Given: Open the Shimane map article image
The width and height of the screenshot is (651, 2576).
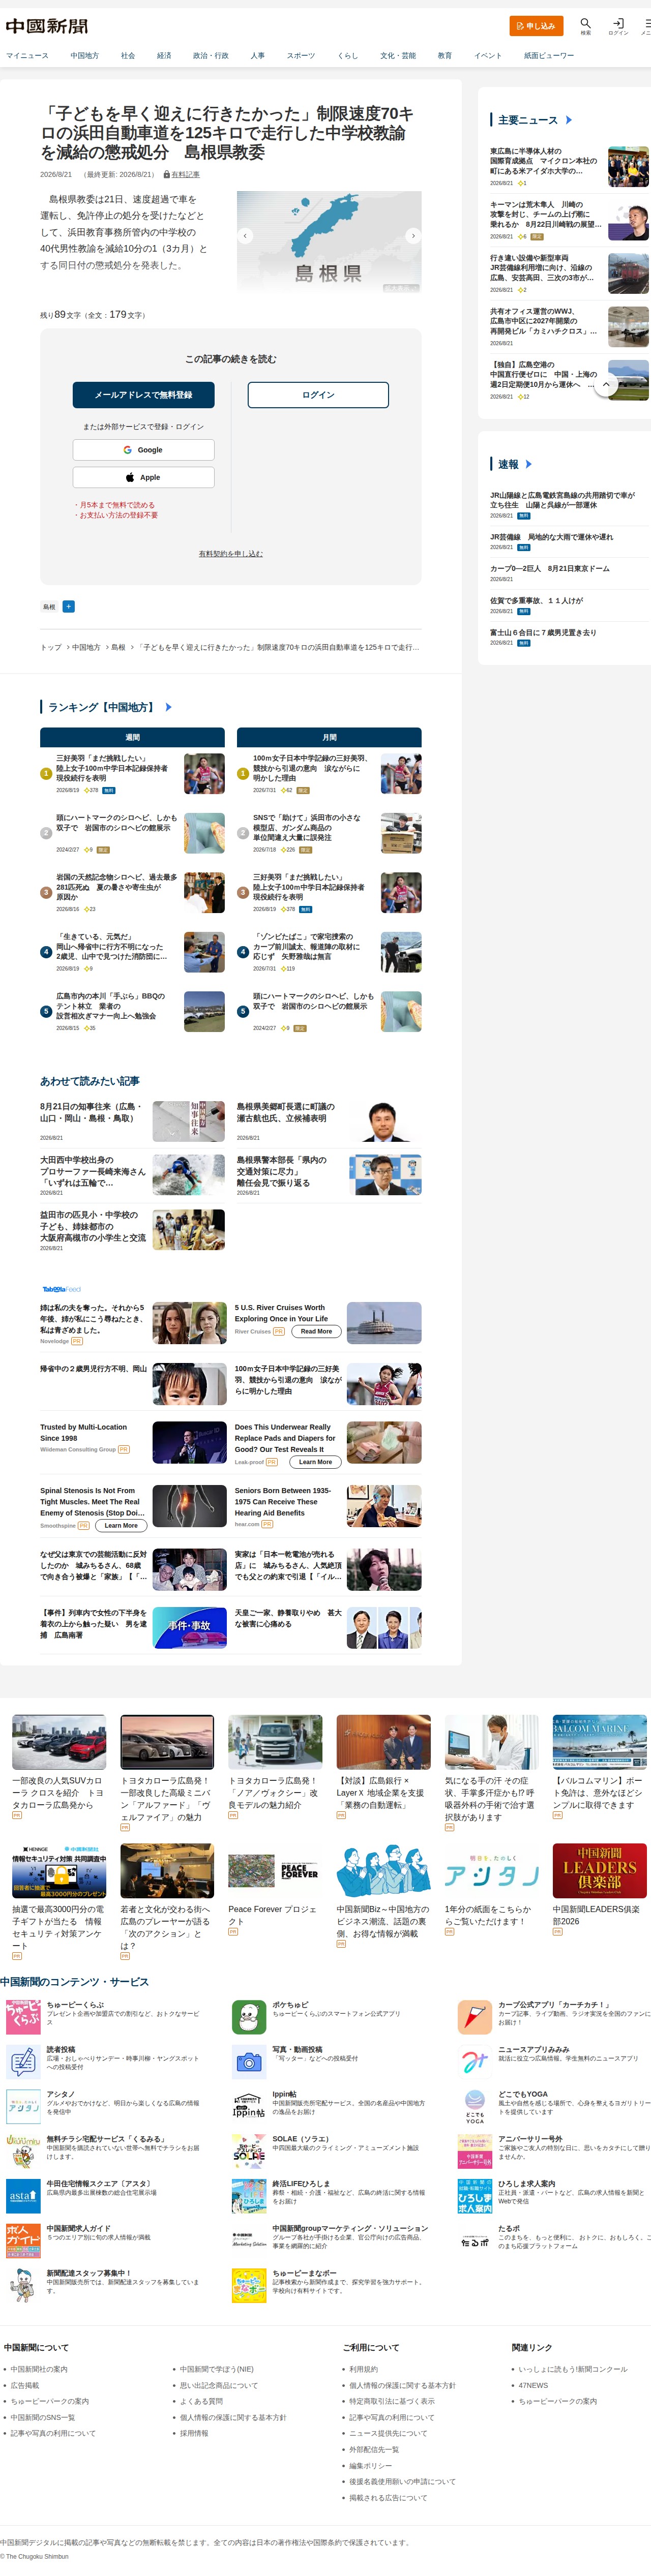Looking at the screenshot, I should point(329,242).
